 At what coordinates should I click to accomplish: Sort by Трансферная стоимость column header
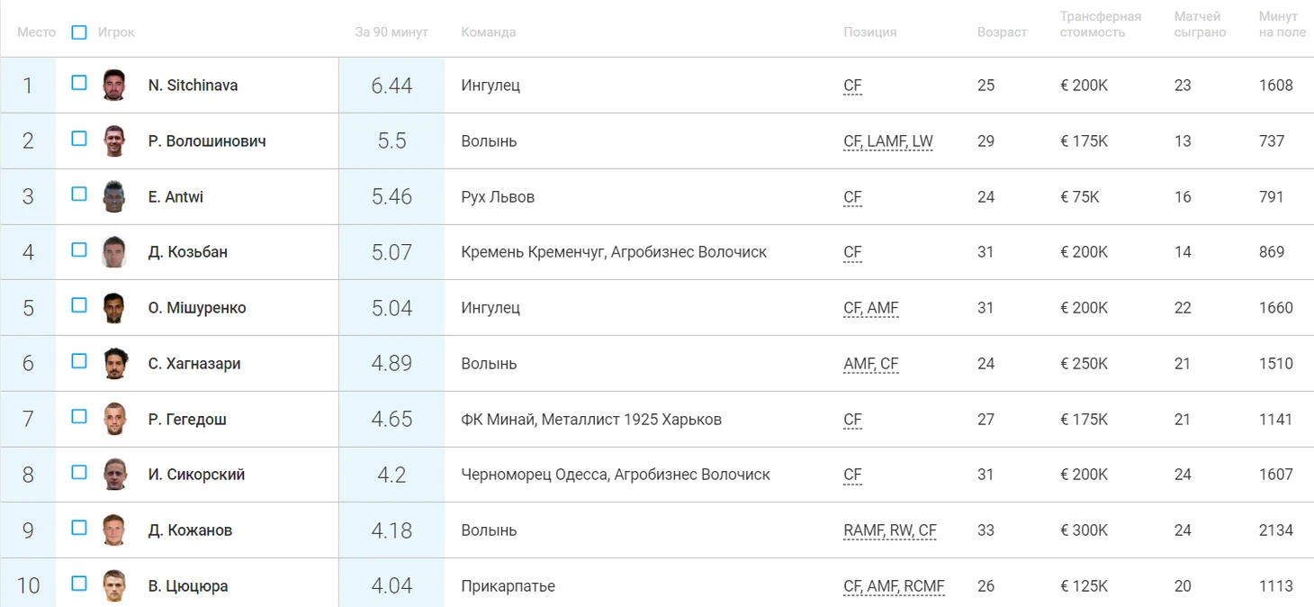click(x=1100, y=24)
